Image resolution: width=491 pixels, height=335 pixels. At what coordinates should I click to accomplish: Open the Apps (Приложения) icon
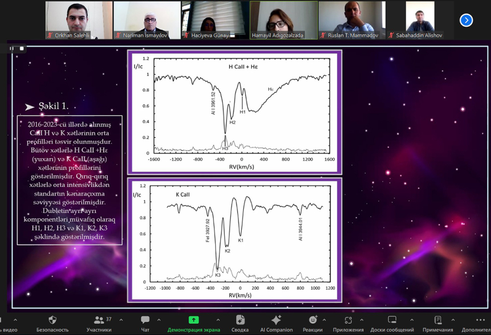click(348, 320)
